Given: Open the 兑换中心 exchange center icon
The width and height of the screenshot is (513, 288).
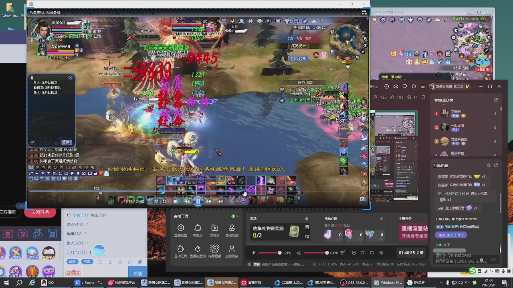Looking at the screenshot, I should click(x=48, y=253).
